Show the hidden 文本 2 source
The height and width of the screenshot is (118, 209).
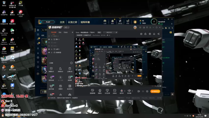tap(49, 46)
